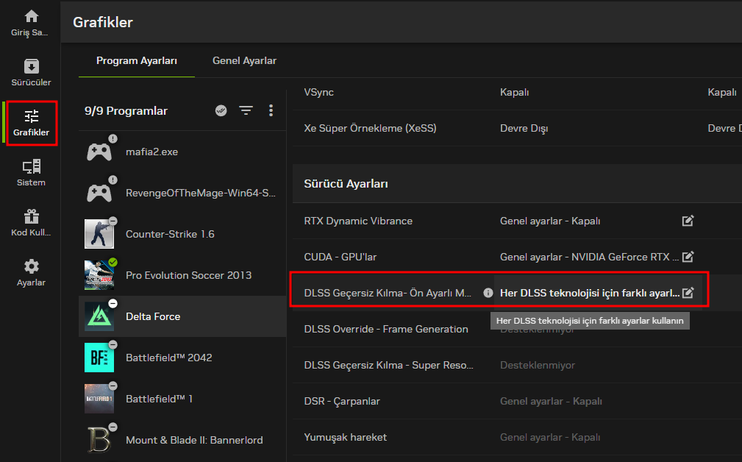Click the RTX Dynamic Vibrance label
The image size is (742, 462).
coord(358,221)
